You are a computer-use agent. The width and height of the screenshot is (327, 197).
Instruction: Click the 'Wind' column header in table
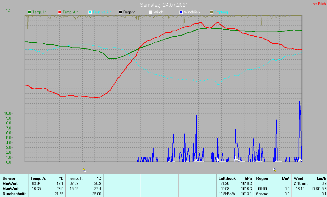click(299, 179)
